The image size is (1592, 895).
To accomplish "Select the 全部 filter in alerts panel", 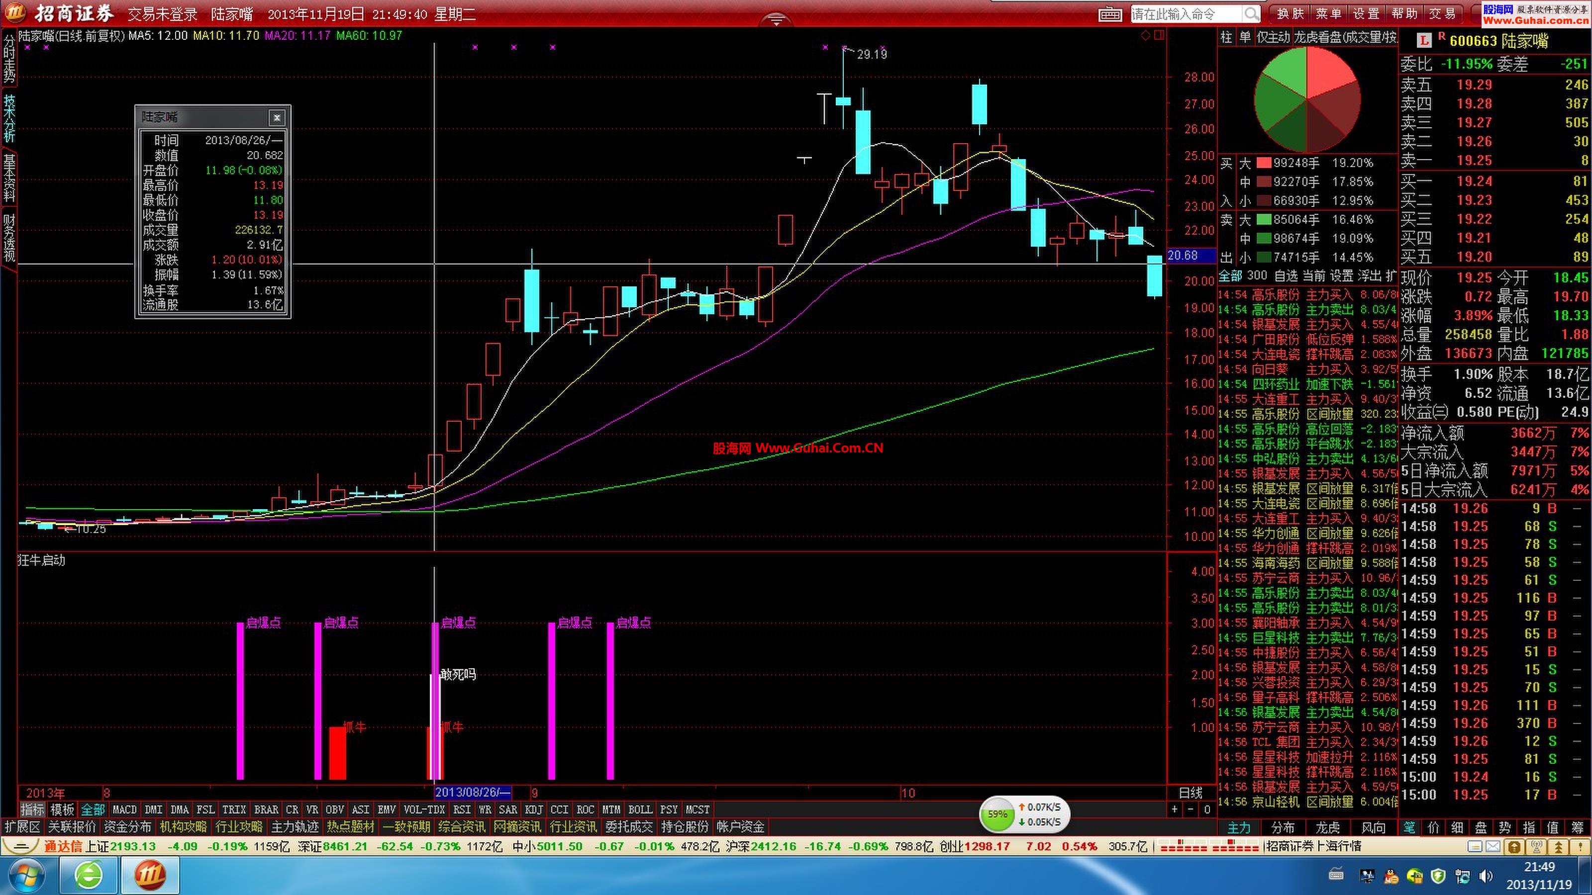I will coord(1230,275).
